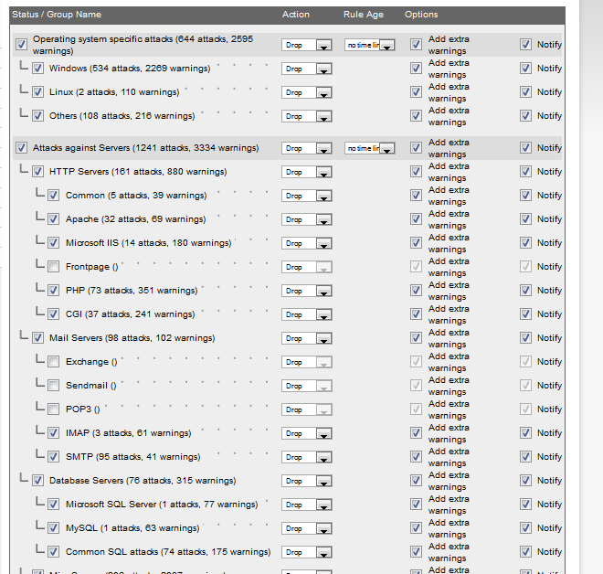
Task: Toggle Add extra warnings for Common row
Action: click(x=416, y=196)
